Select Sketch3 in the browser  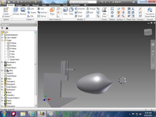(x=9, y=73)
